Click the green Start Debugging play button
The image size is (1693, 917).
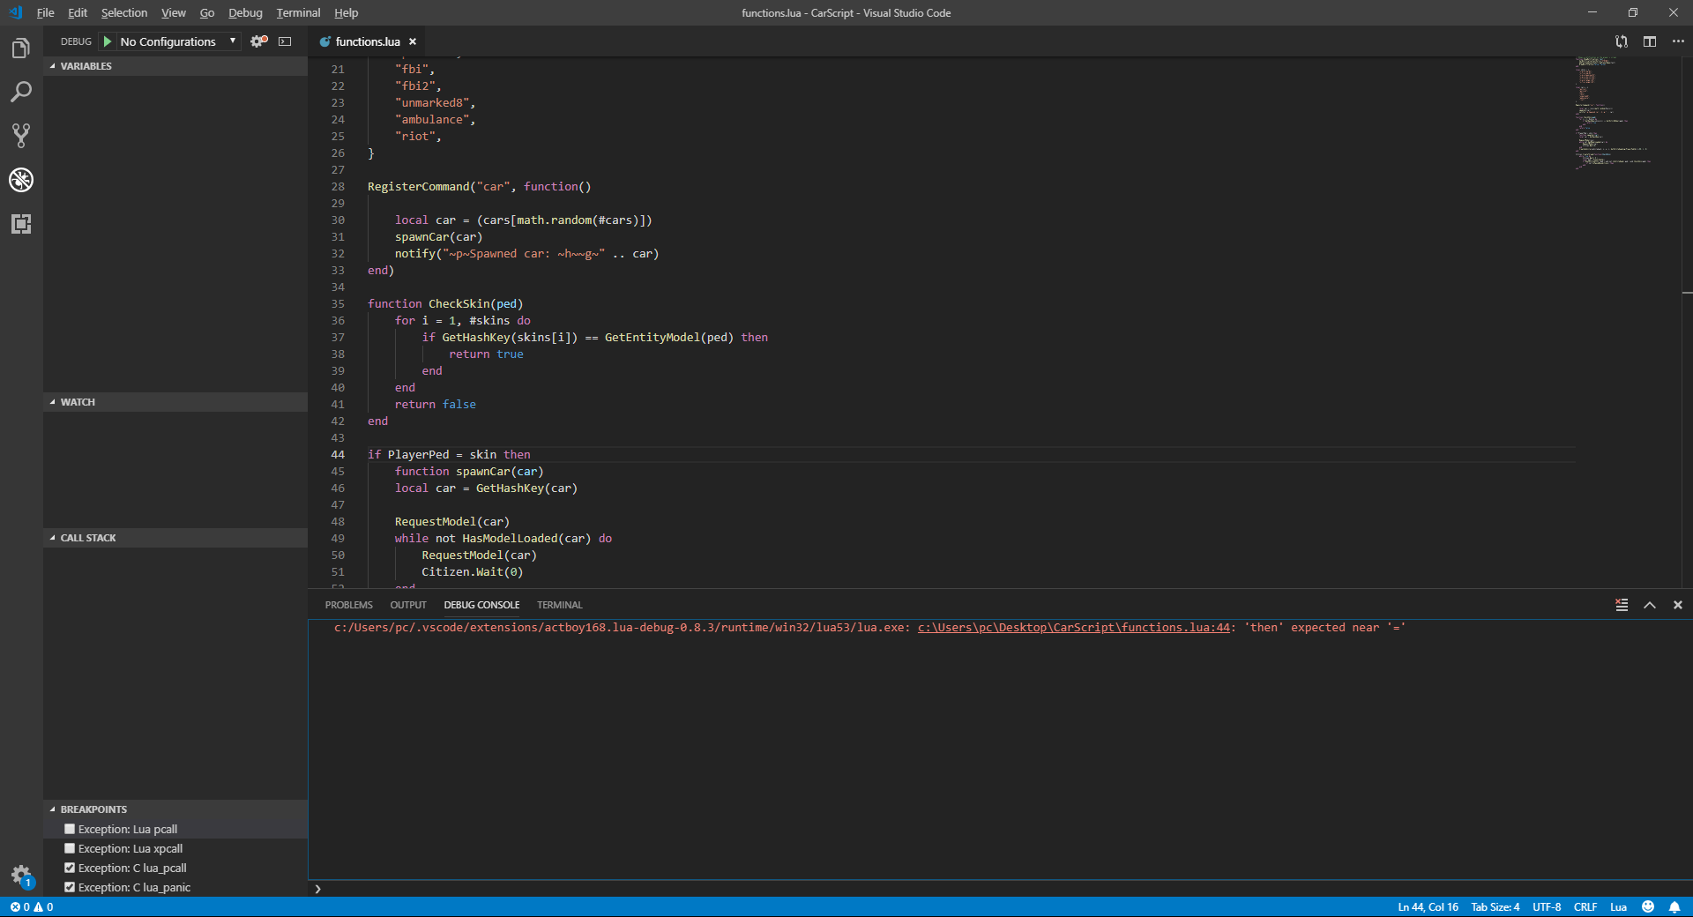click(108, 41)
